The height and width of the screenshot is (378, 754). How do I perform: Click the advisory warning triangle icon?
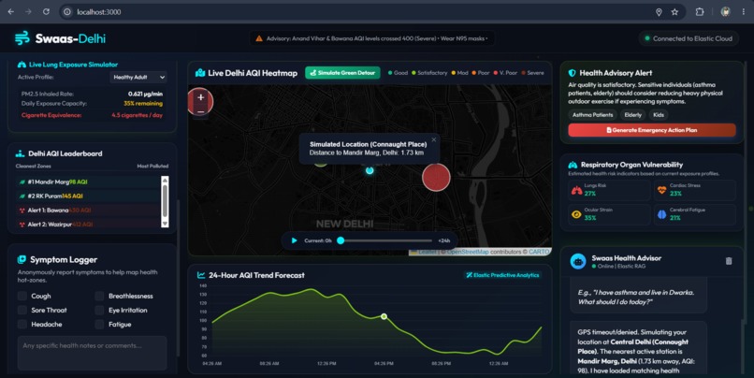(x=259, y=38)
